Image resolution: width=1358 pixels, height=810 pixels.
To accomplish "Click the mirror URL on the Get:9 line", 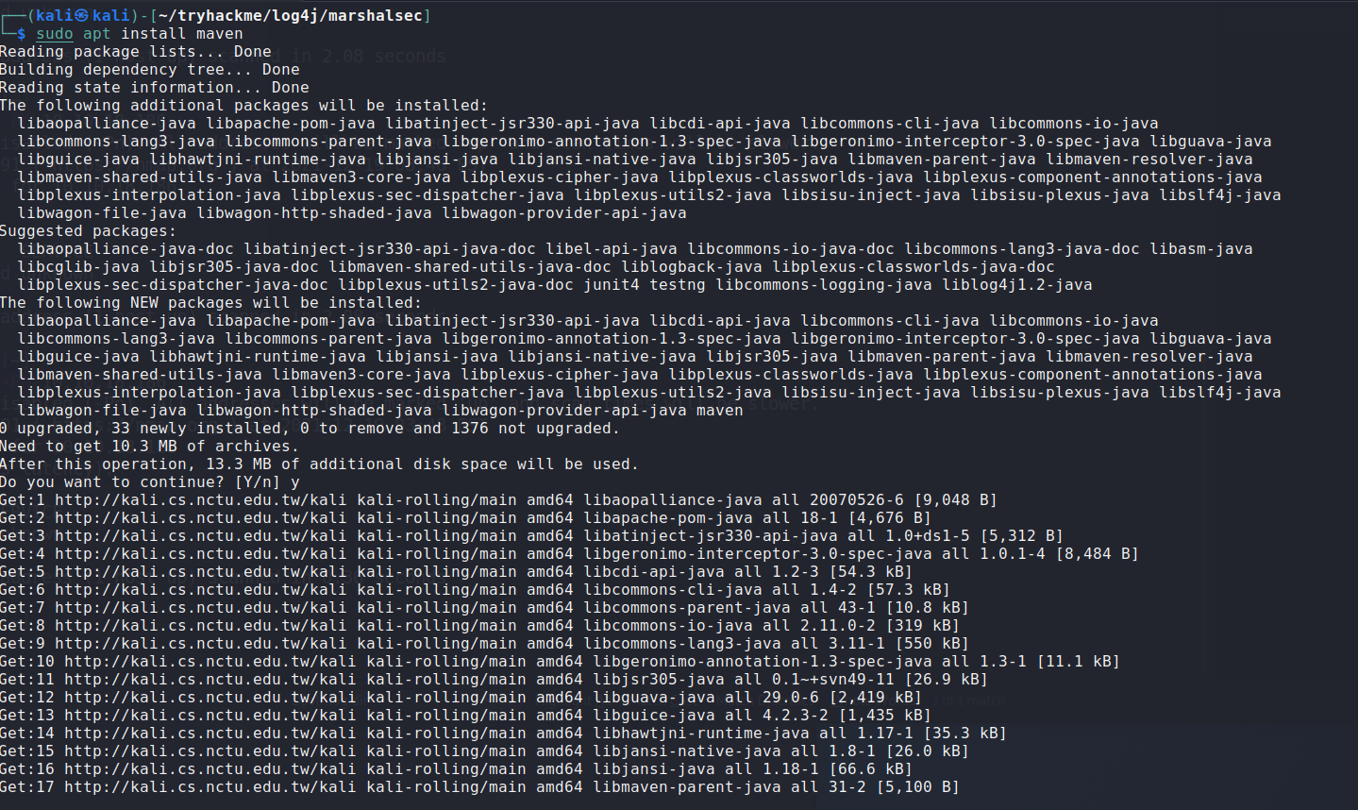I will [200, 644].
